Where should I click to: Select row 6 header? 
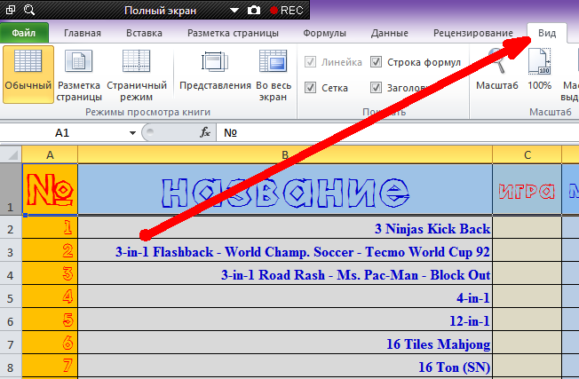pyautogui.click(x=11, y=320)
